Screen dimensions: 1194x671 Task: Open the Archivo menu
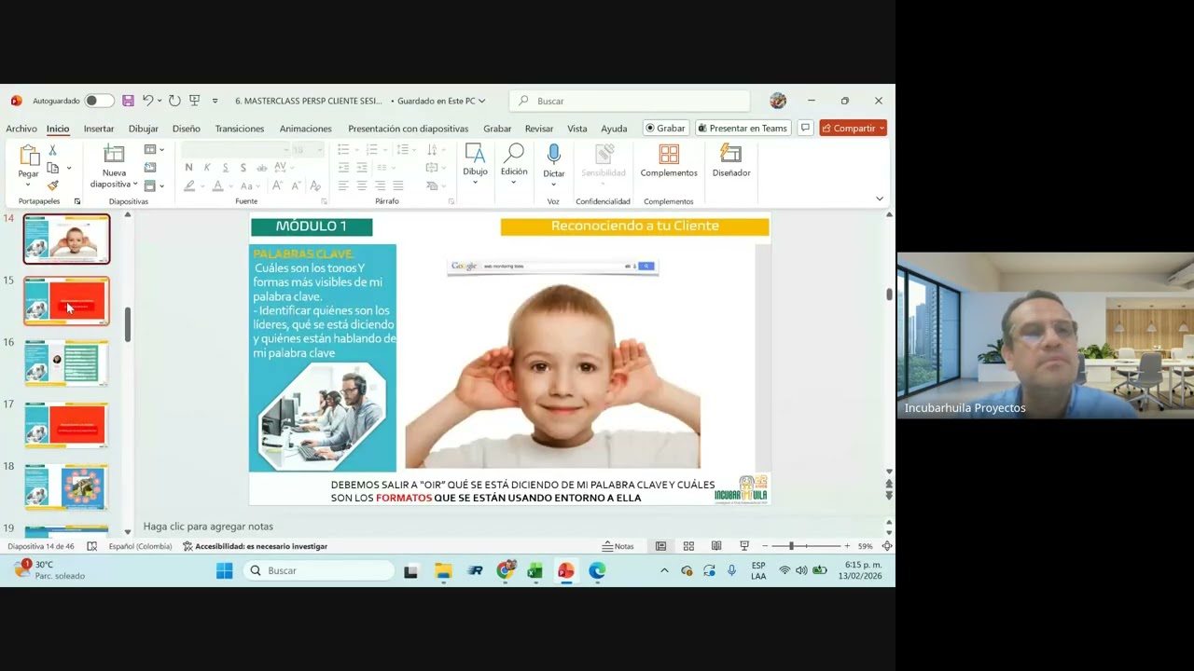coord(21,129)
